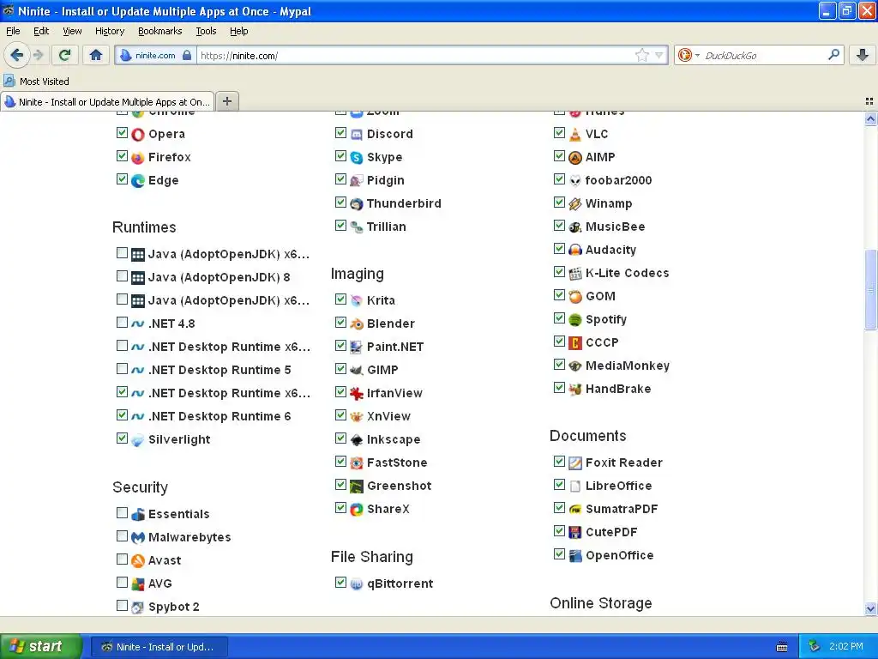The image size is (878, 659).
Task: Open the Edit menu
Action: [x=41, y=31]
